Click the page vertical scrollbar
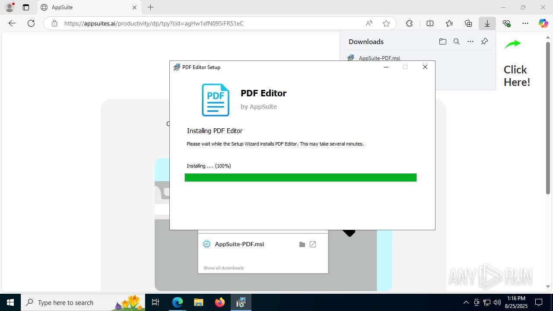The image size is (553, 311). click(548, 117)
